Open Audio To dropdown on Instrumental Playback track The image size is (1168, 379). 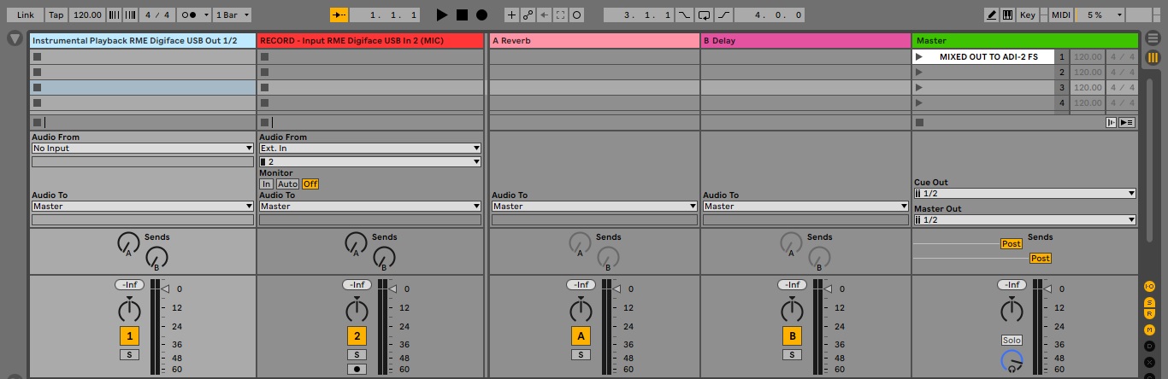143,207
